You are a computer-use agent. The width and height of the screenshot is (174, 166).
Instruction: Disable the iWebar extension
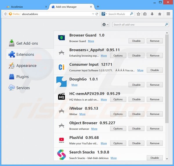(x=136, y=114)
